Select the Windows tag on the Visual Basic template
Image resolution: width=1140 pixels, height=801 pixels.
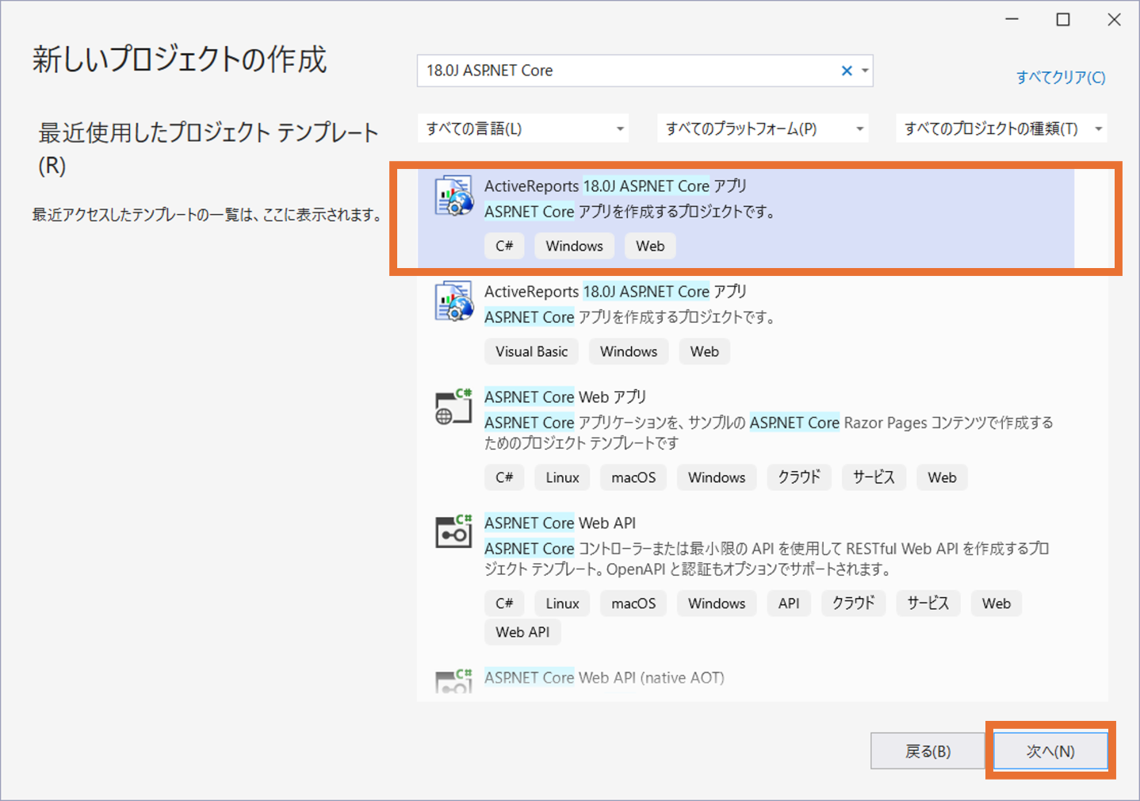pyautogui.click(x=628, y=351)
